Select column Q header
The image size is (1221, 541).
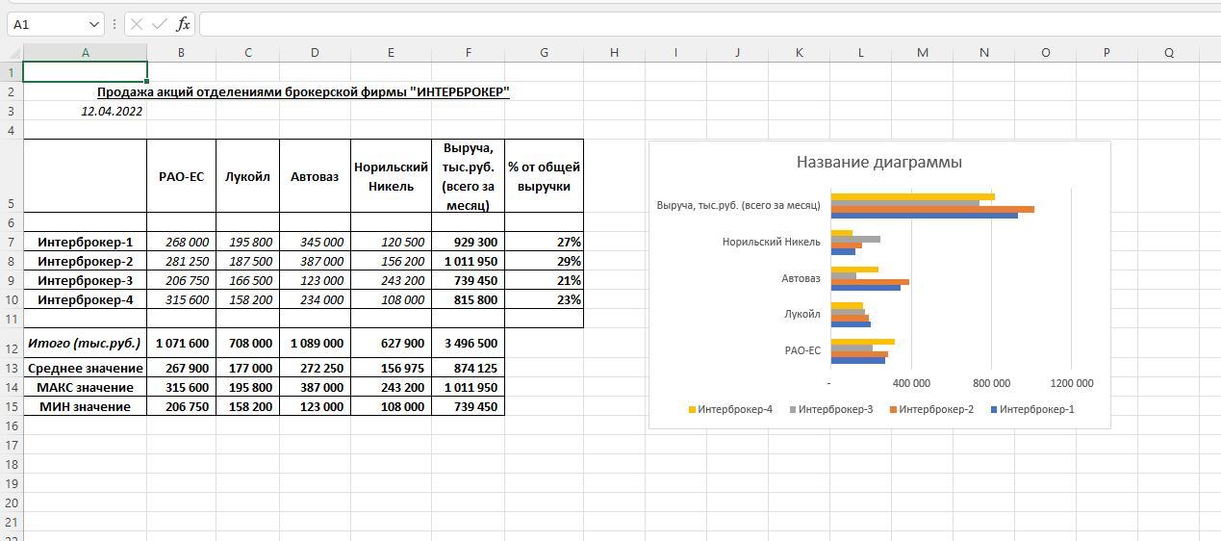pos(1168,53)
